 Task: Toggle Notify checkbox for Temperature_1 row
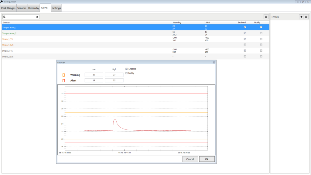[x=261, y=27]
